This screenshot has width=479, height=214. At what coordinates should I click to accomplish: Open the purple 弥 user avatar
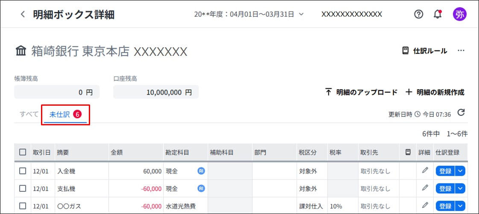pos(459,14)
